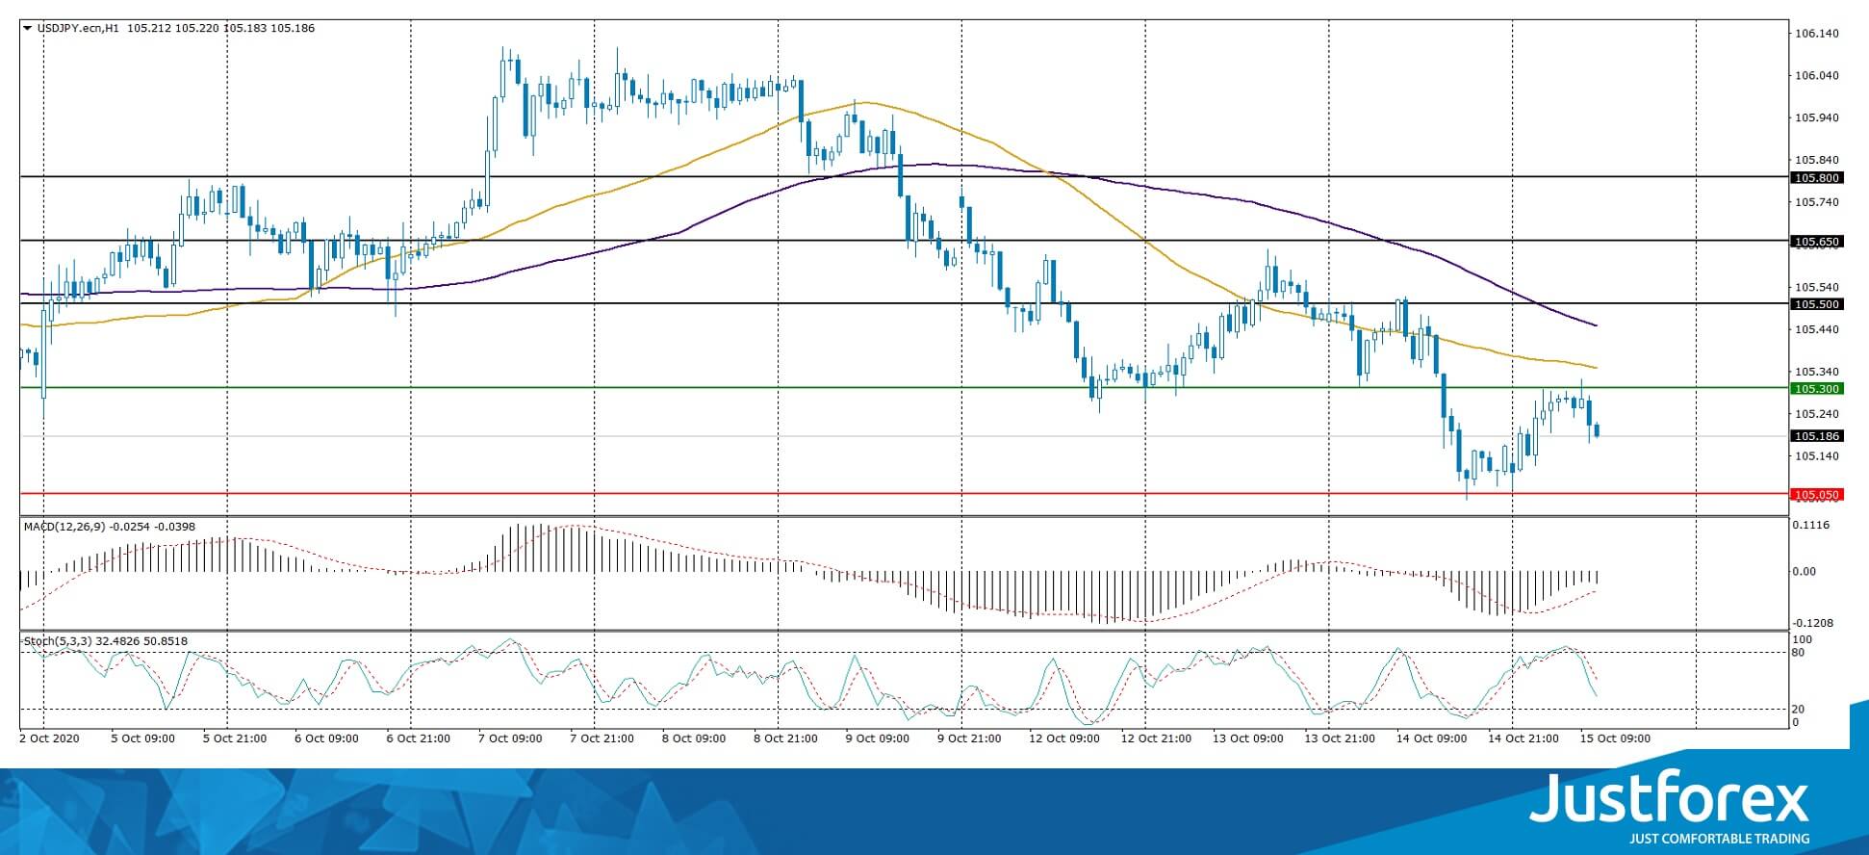Click the 13 Oct 09:00 time label
Screen dimensions: 1869x855
click(x=1247, y=739)
